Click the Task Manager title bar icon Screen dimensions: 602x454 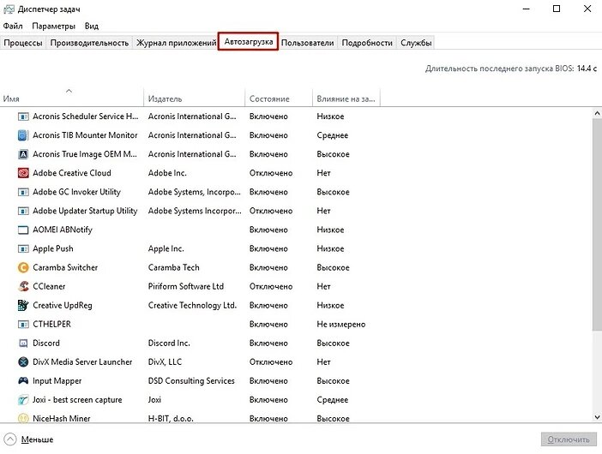(9, 9)
